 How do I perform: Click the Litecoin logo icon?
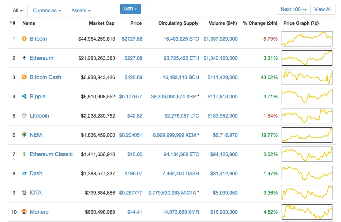[24, 115]
